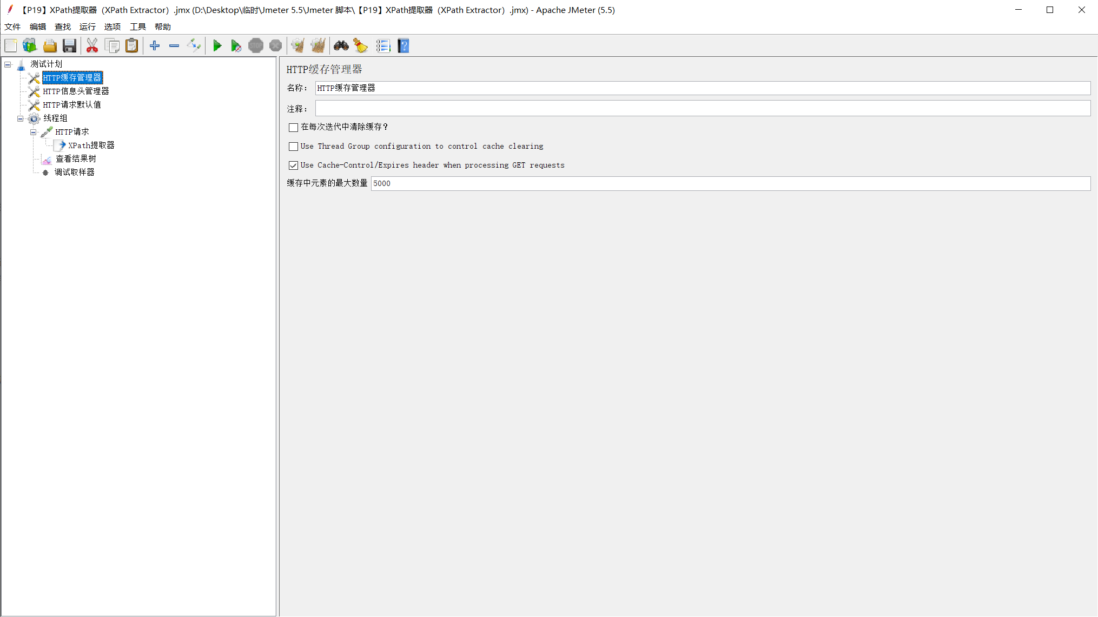Image resolution: width=1098 pixels, height=617 pixels.
Task: Save the test plan via disk icon
Action: 69,45
